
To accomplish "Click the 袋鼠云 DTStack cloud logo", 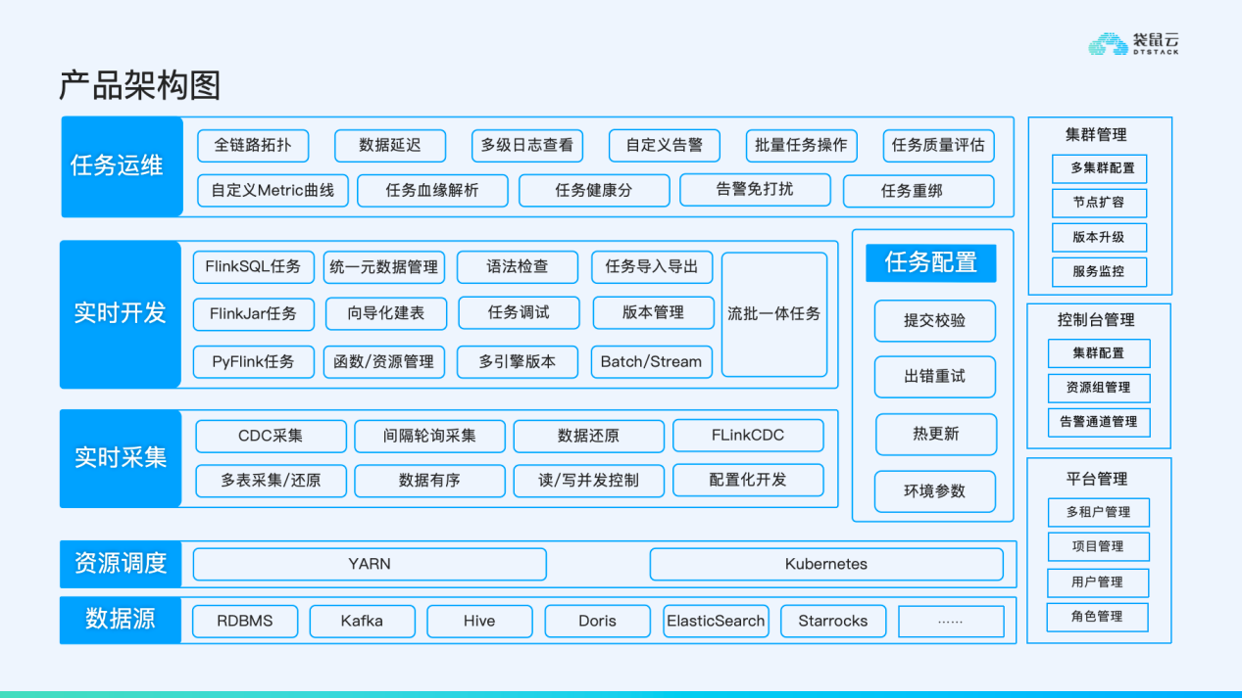I will pos(1133,44).
